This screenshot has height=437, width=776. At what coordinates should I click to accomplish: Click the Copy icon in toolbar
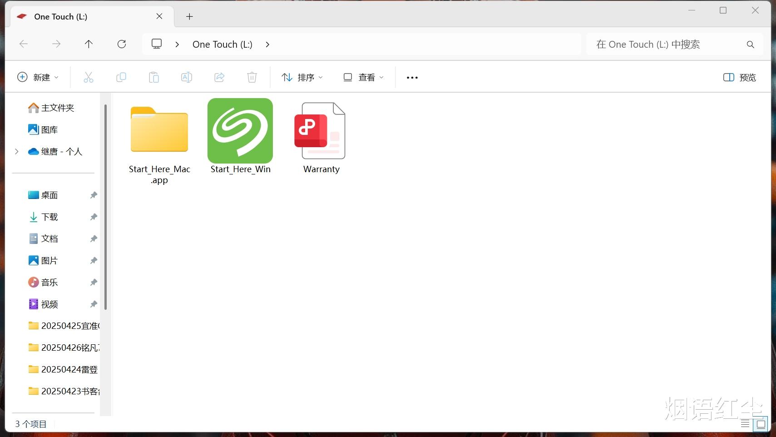tap(121, 77)
